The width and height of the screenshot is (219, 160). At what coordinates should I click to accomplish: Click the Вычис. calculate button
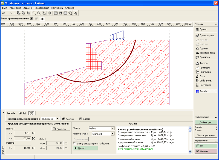pyautogui.click(x=85, y=148)
